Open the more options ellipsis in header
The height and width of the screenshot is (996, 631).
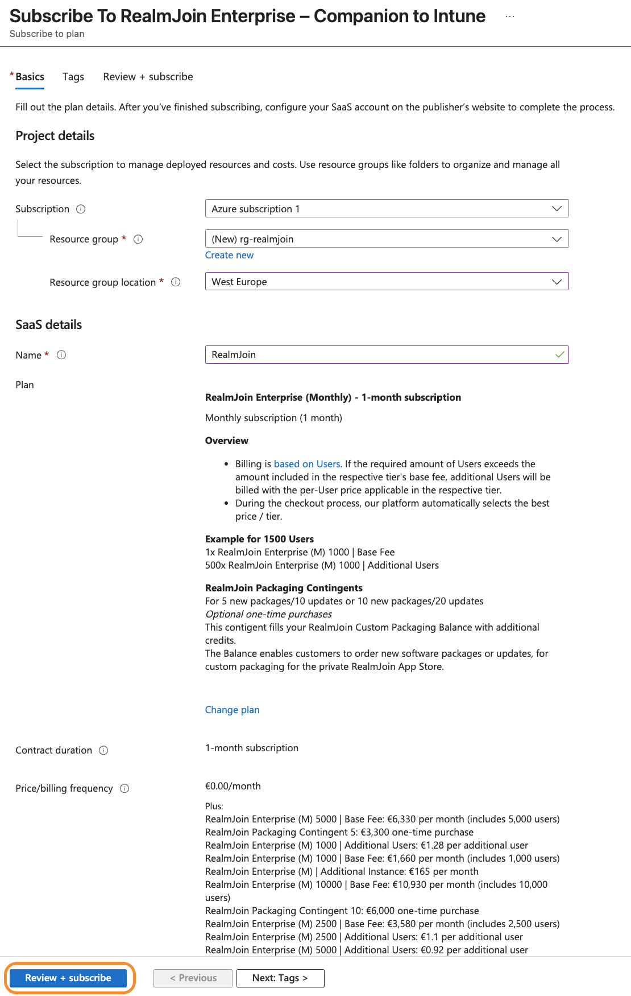pyautogui.click(x=509, y=17)
